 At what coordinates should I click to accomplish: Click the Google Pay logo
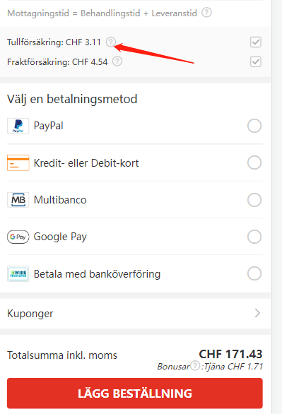[18, 237]
